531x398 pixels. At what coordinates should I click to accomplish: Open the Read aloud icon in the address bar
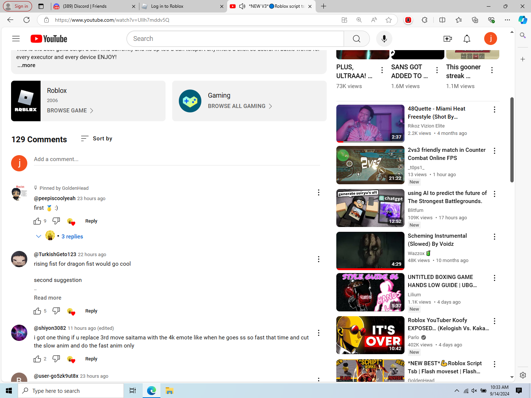tap(374, 20)
